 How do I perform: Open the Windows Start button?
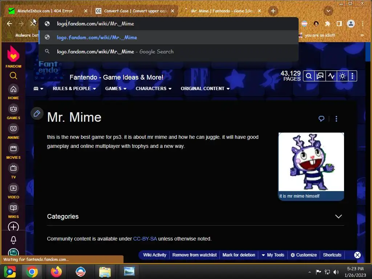click(x=10, y=272)
